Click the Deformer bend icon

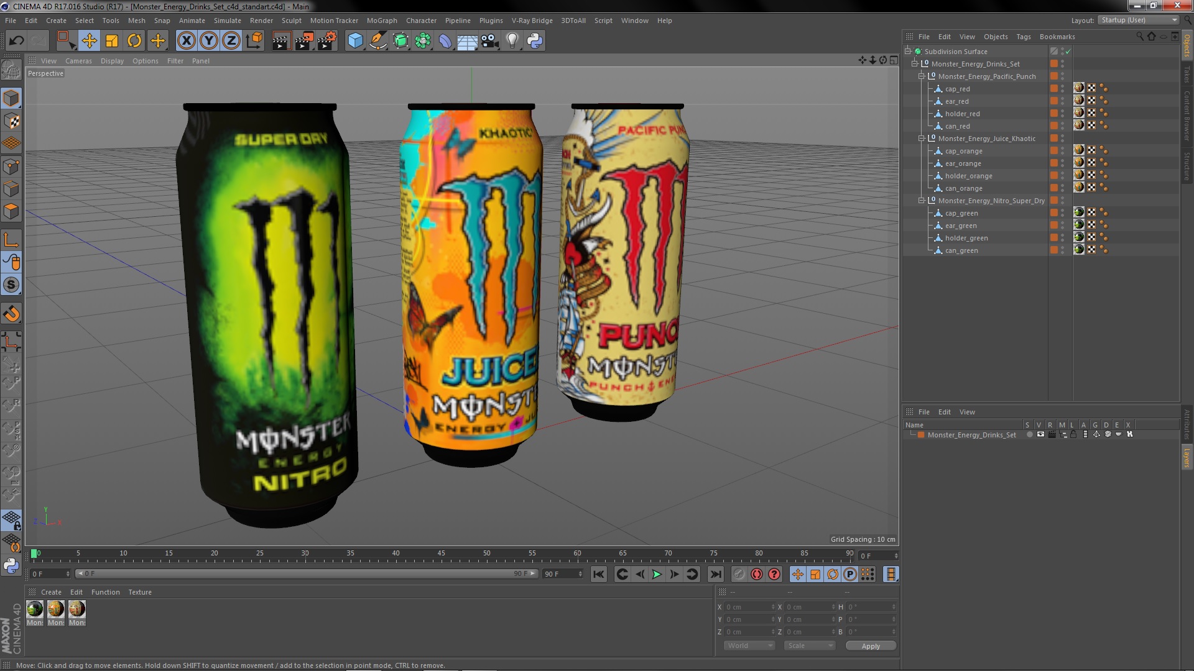(445, 41)
